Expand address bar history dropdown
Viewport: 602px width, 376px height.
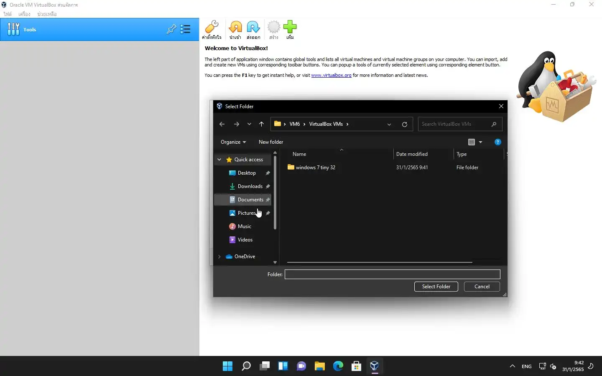point(389,124)
